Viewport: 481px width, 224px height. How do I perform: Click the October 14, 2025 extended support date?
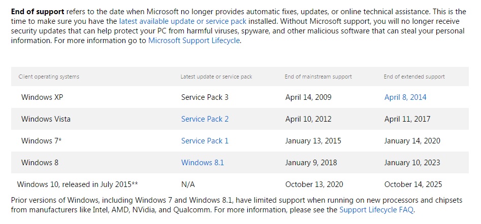click(413, 184)
